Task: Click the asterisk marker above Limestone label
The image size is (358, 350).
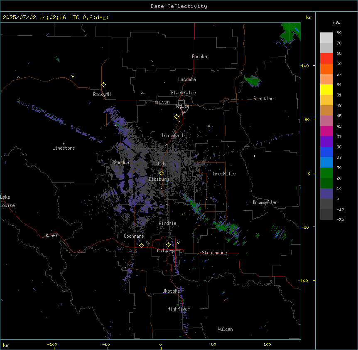Action: pos(64,144)
